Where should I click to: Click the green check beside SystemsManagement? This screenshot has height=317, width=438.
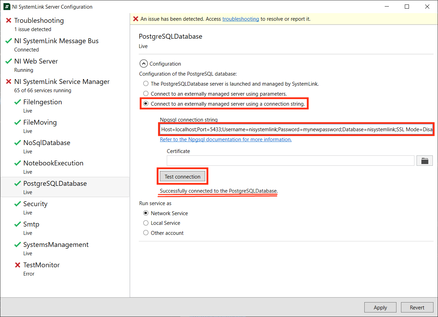18,245
